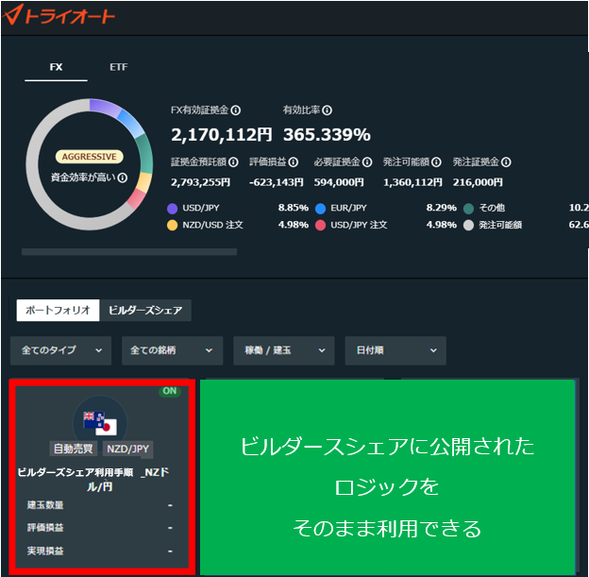Click the NZD/USD 注文 yellow legend swatch
This screenshot has width=589, height=577.
pyautogui.click(x=172, y=225)
